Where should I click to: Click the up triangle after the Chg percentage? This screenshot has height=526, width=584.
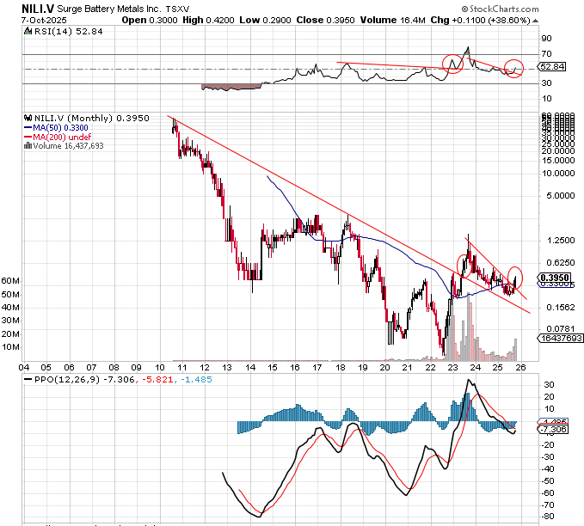[x=535, y=21]
